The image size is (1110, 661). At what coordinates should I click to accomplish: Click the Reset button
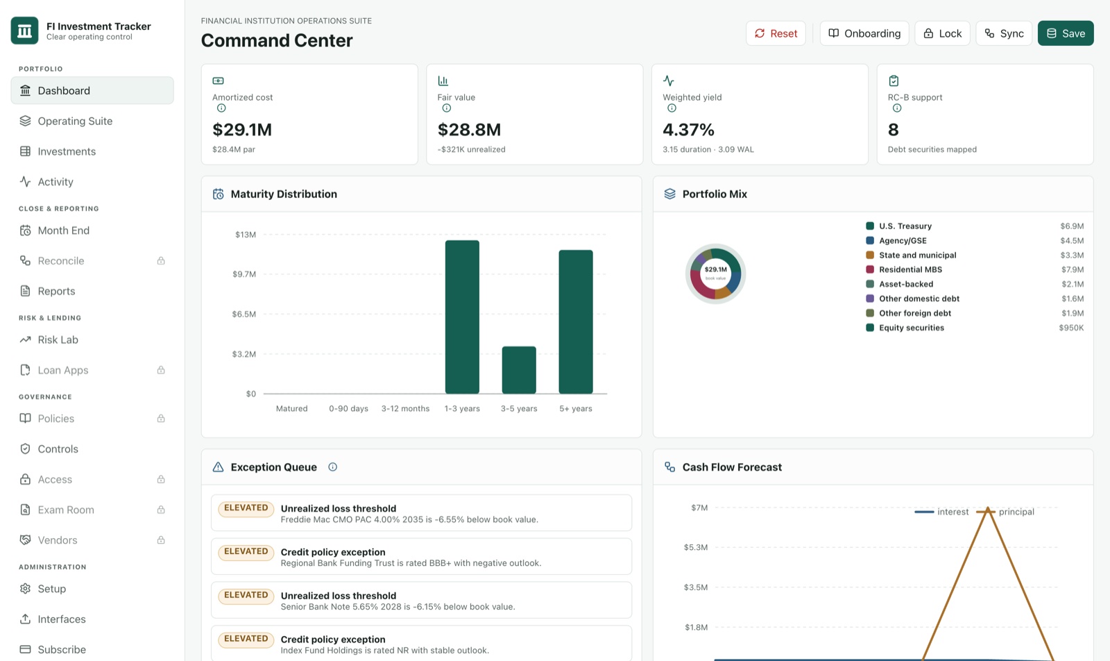coord(776,33)
